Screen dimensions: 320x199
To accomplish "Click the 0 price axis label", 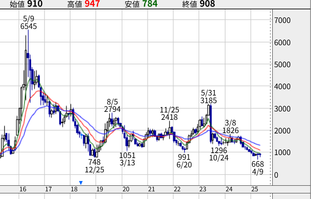I will click(276, 175).
